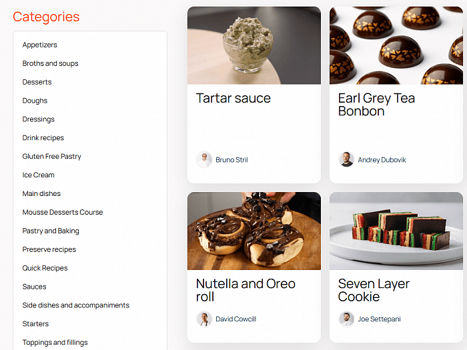Screen dimensions: 467x350
Task: Click the Seven Layer Cookie title
Action: point(374,290)
